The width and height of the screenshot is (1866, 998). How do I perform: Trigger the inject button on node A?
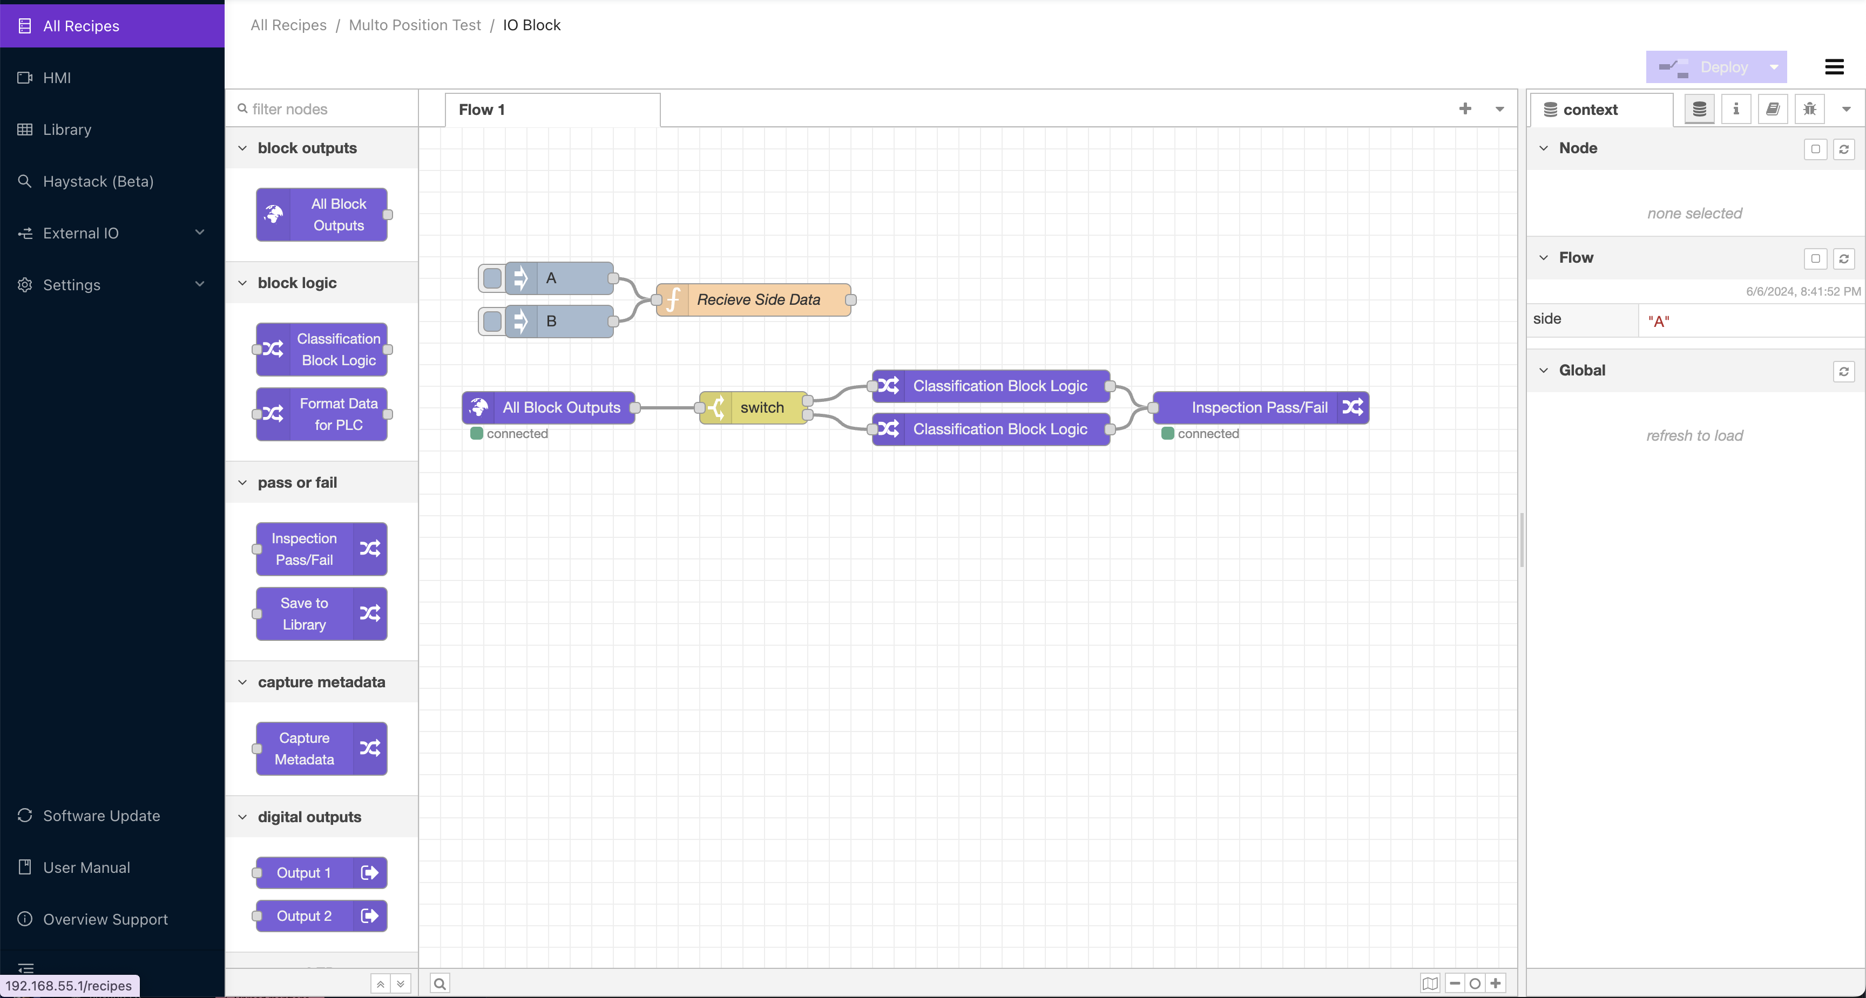tap(492, 278)
